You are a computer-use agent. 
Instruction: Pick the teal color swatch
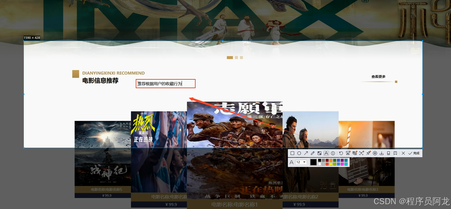click(346, 160)
